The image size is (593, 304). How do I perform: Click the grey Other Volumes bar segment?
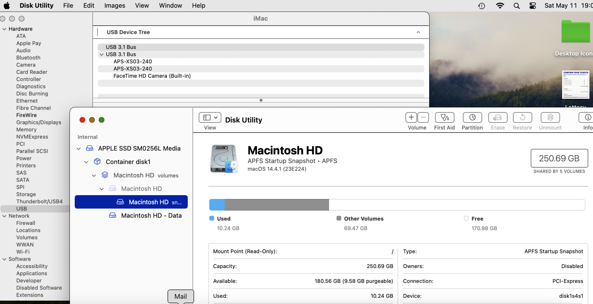(277, 205)
